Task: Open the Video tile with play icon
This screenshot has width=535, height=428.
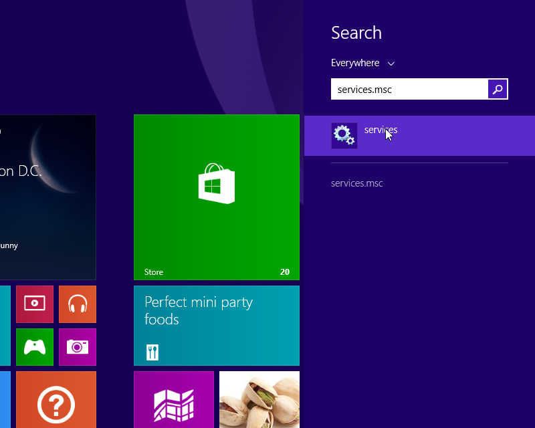Action: coord(35,304)
